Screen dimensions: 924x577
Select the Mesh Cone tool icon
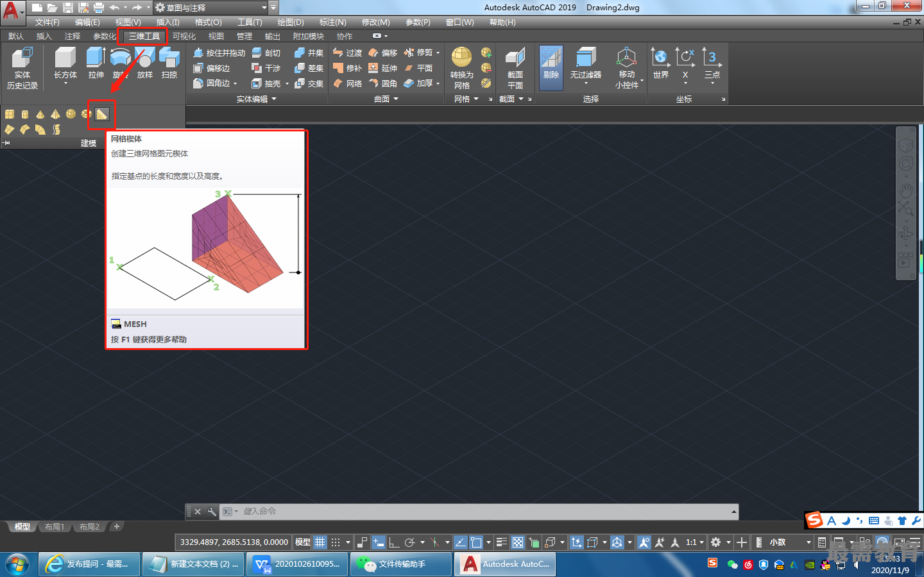point(40,114)
